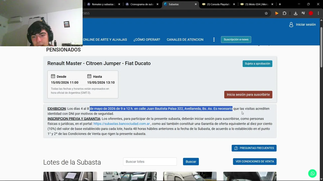Click the Hasta calendar icon
This screenshot has height=181, width=323.
[89, 76]
